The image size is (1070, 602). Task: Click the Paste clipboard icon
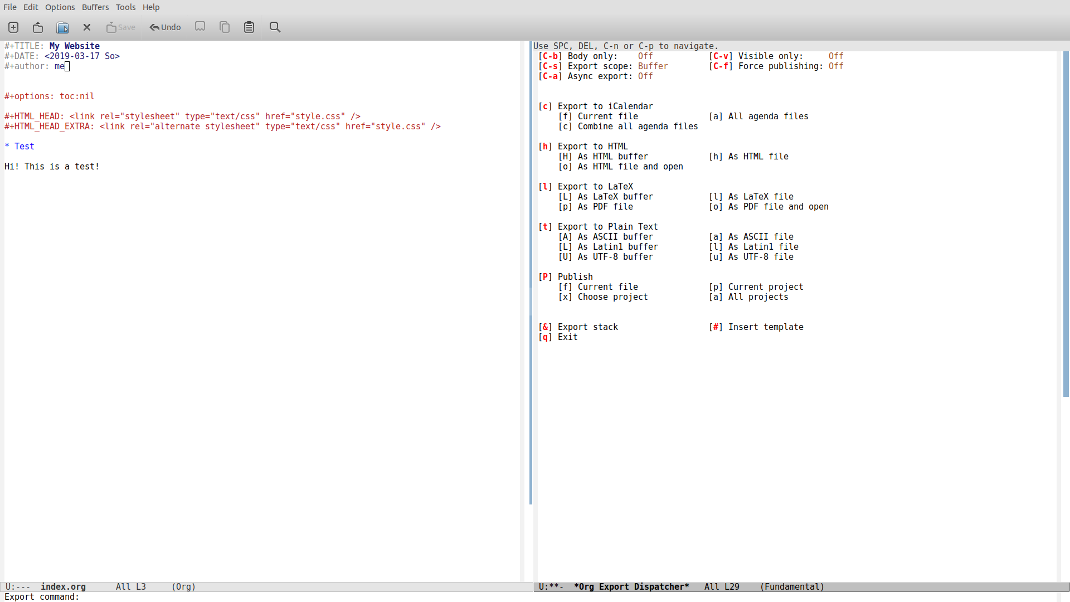249,27
